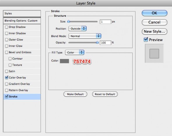This screenshot has width=172, height=136.
Task: Click Reset to Default button
Action: pos(105,94)
